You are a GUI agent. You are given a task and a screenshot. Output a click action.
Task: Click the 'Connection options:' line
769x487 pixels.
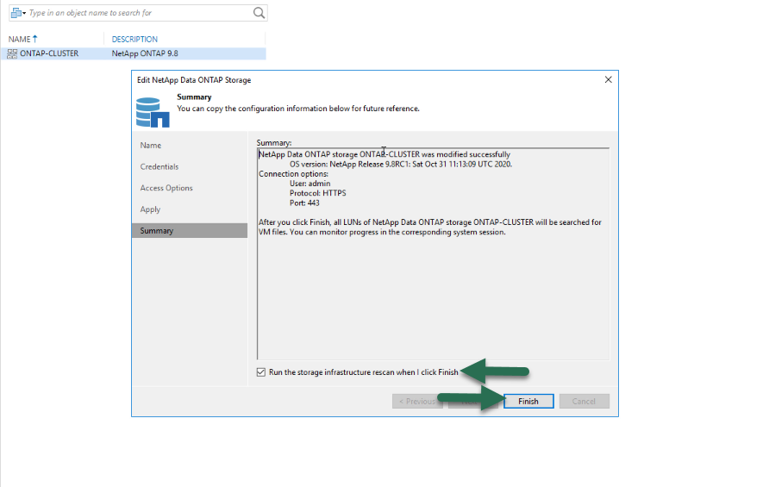[293, 174]
